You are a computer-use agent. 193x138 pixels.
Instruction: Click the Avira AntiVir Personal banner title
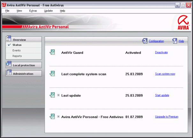pos(48,27)
